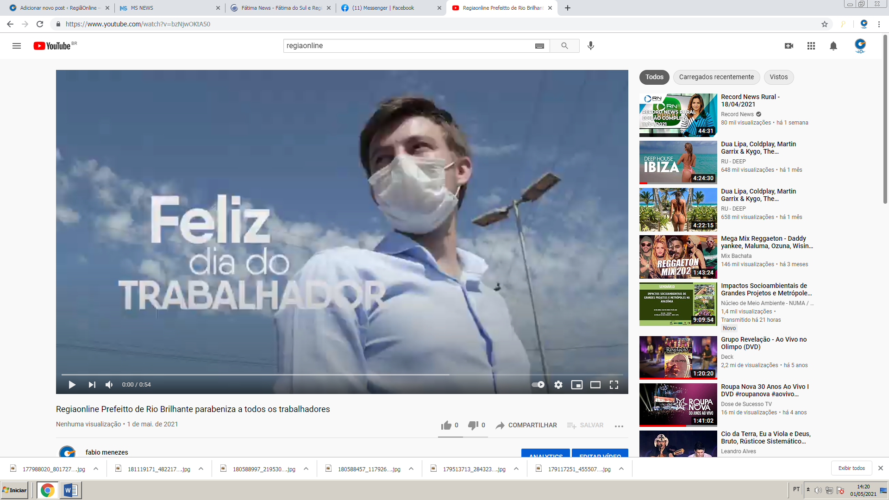Like the video thumbs up

(446, 425)
